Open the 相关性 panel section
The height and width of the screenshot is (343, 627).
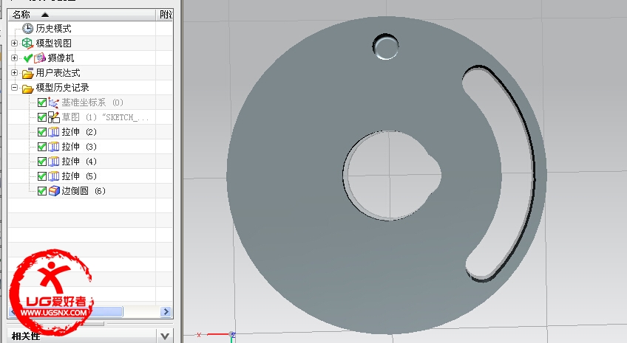(26, 336)
